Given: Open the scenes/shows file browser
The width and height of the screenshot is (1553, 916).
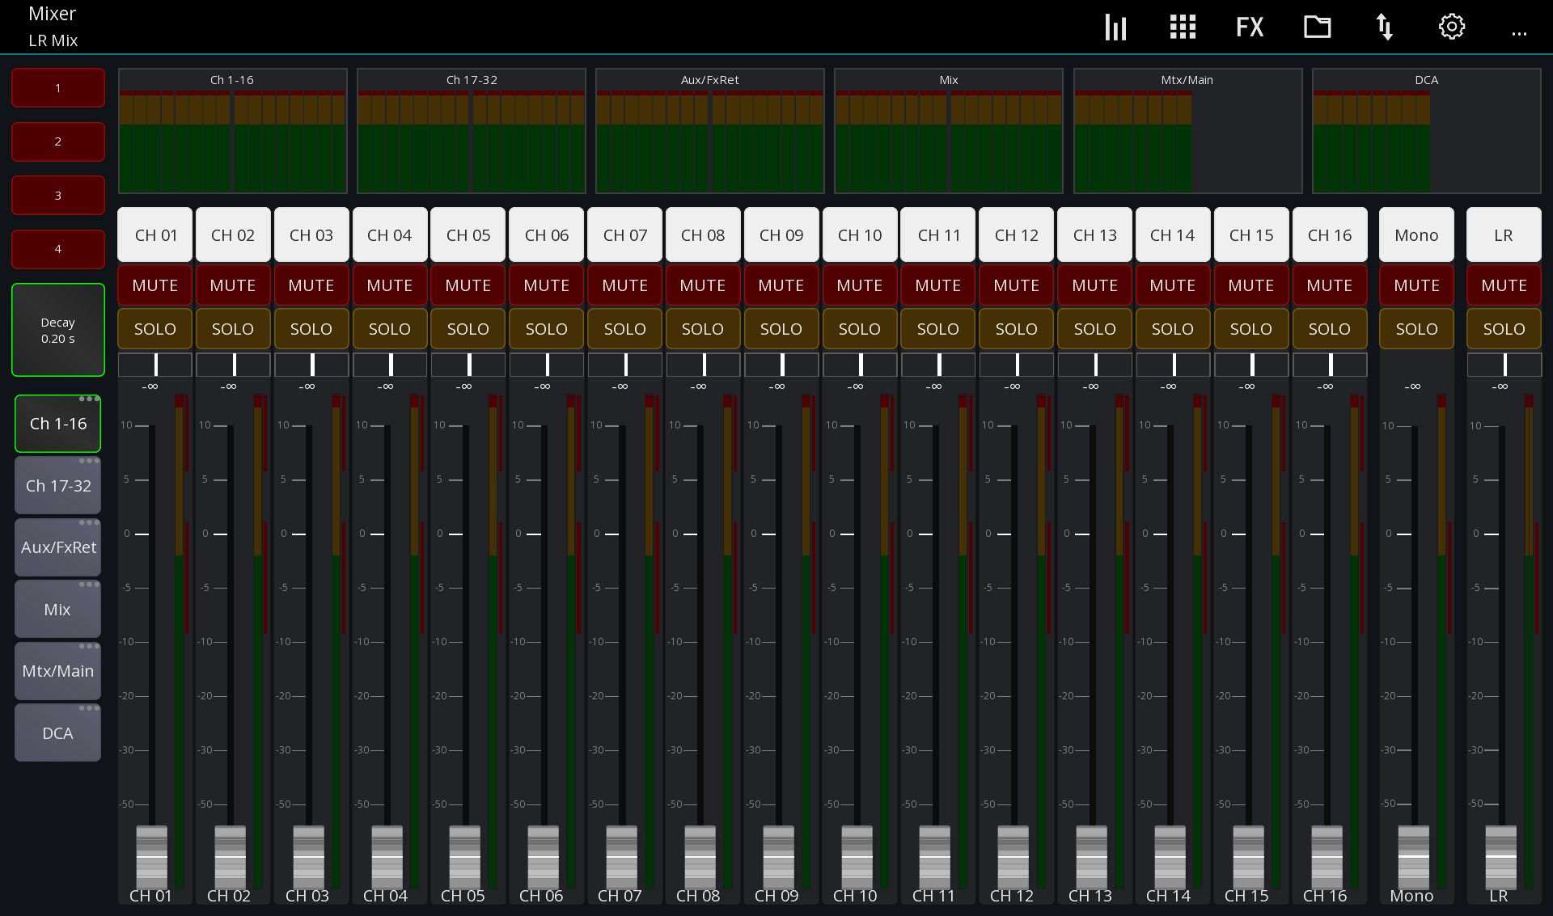Looking at the screenshot, I should coord(1317,26).
